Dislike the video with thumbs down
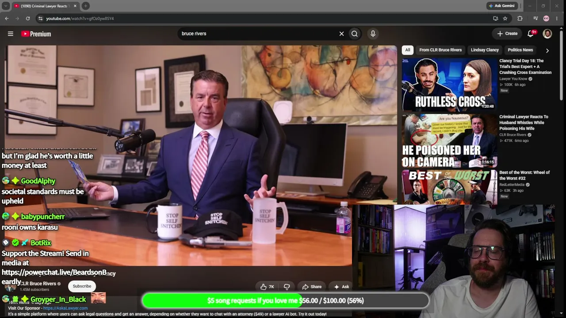This screenshot has width=566, height=318. (287, 287)
